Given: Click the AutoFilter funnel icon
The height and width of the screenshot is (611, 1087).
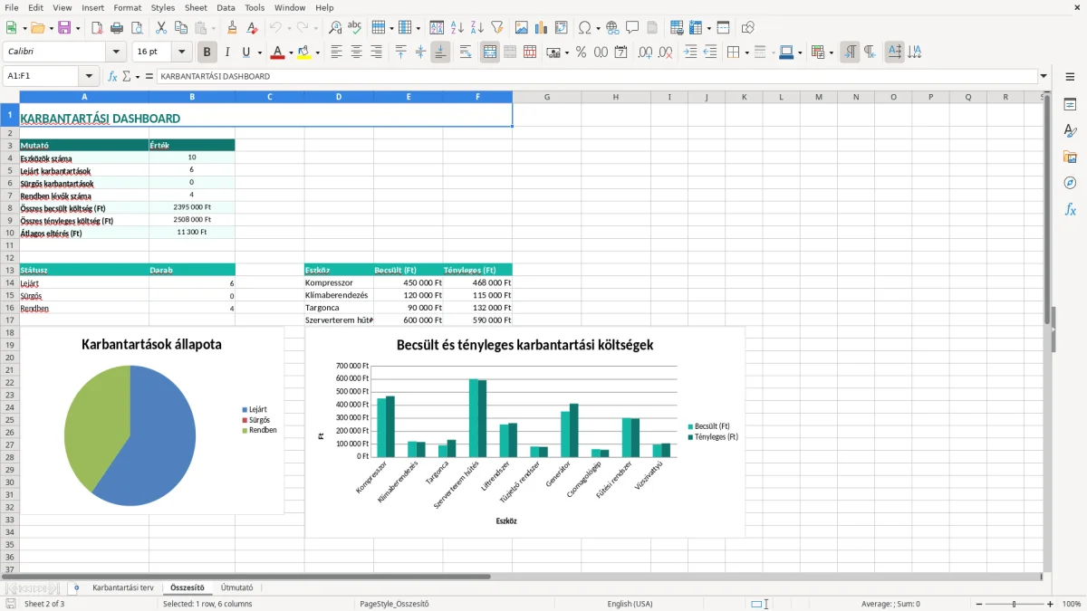Looking at the screenshot, I should pos(496,28).
